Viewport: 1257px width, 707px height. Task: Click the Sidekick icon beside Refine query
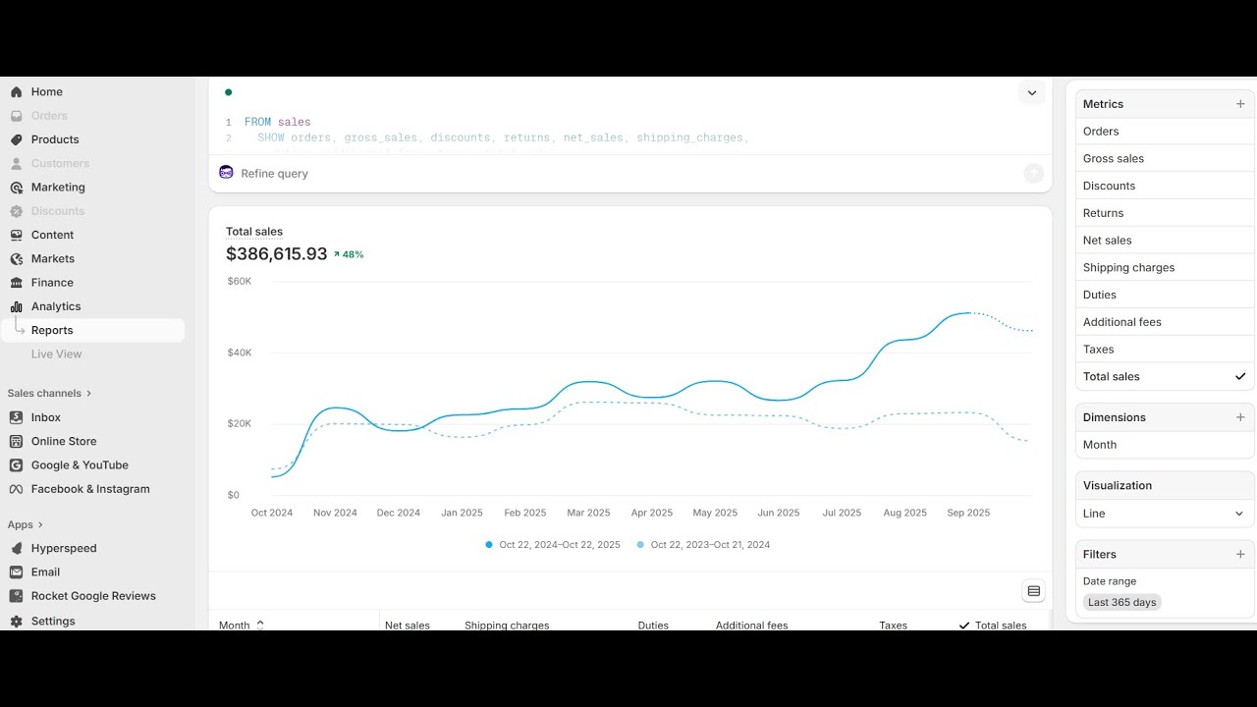pos(226,173)
